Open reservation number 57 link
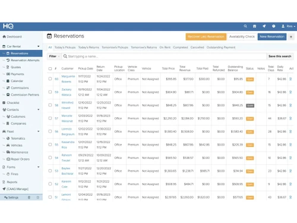The image size is (297, 223). pyautogui.click(x=56, y=118)
